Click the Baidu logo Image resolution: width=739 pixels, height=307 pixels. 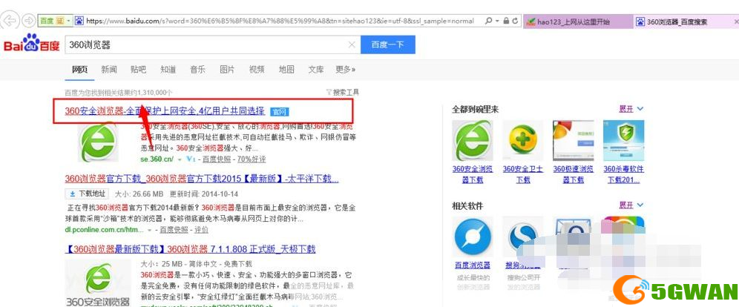click(32, 44)
